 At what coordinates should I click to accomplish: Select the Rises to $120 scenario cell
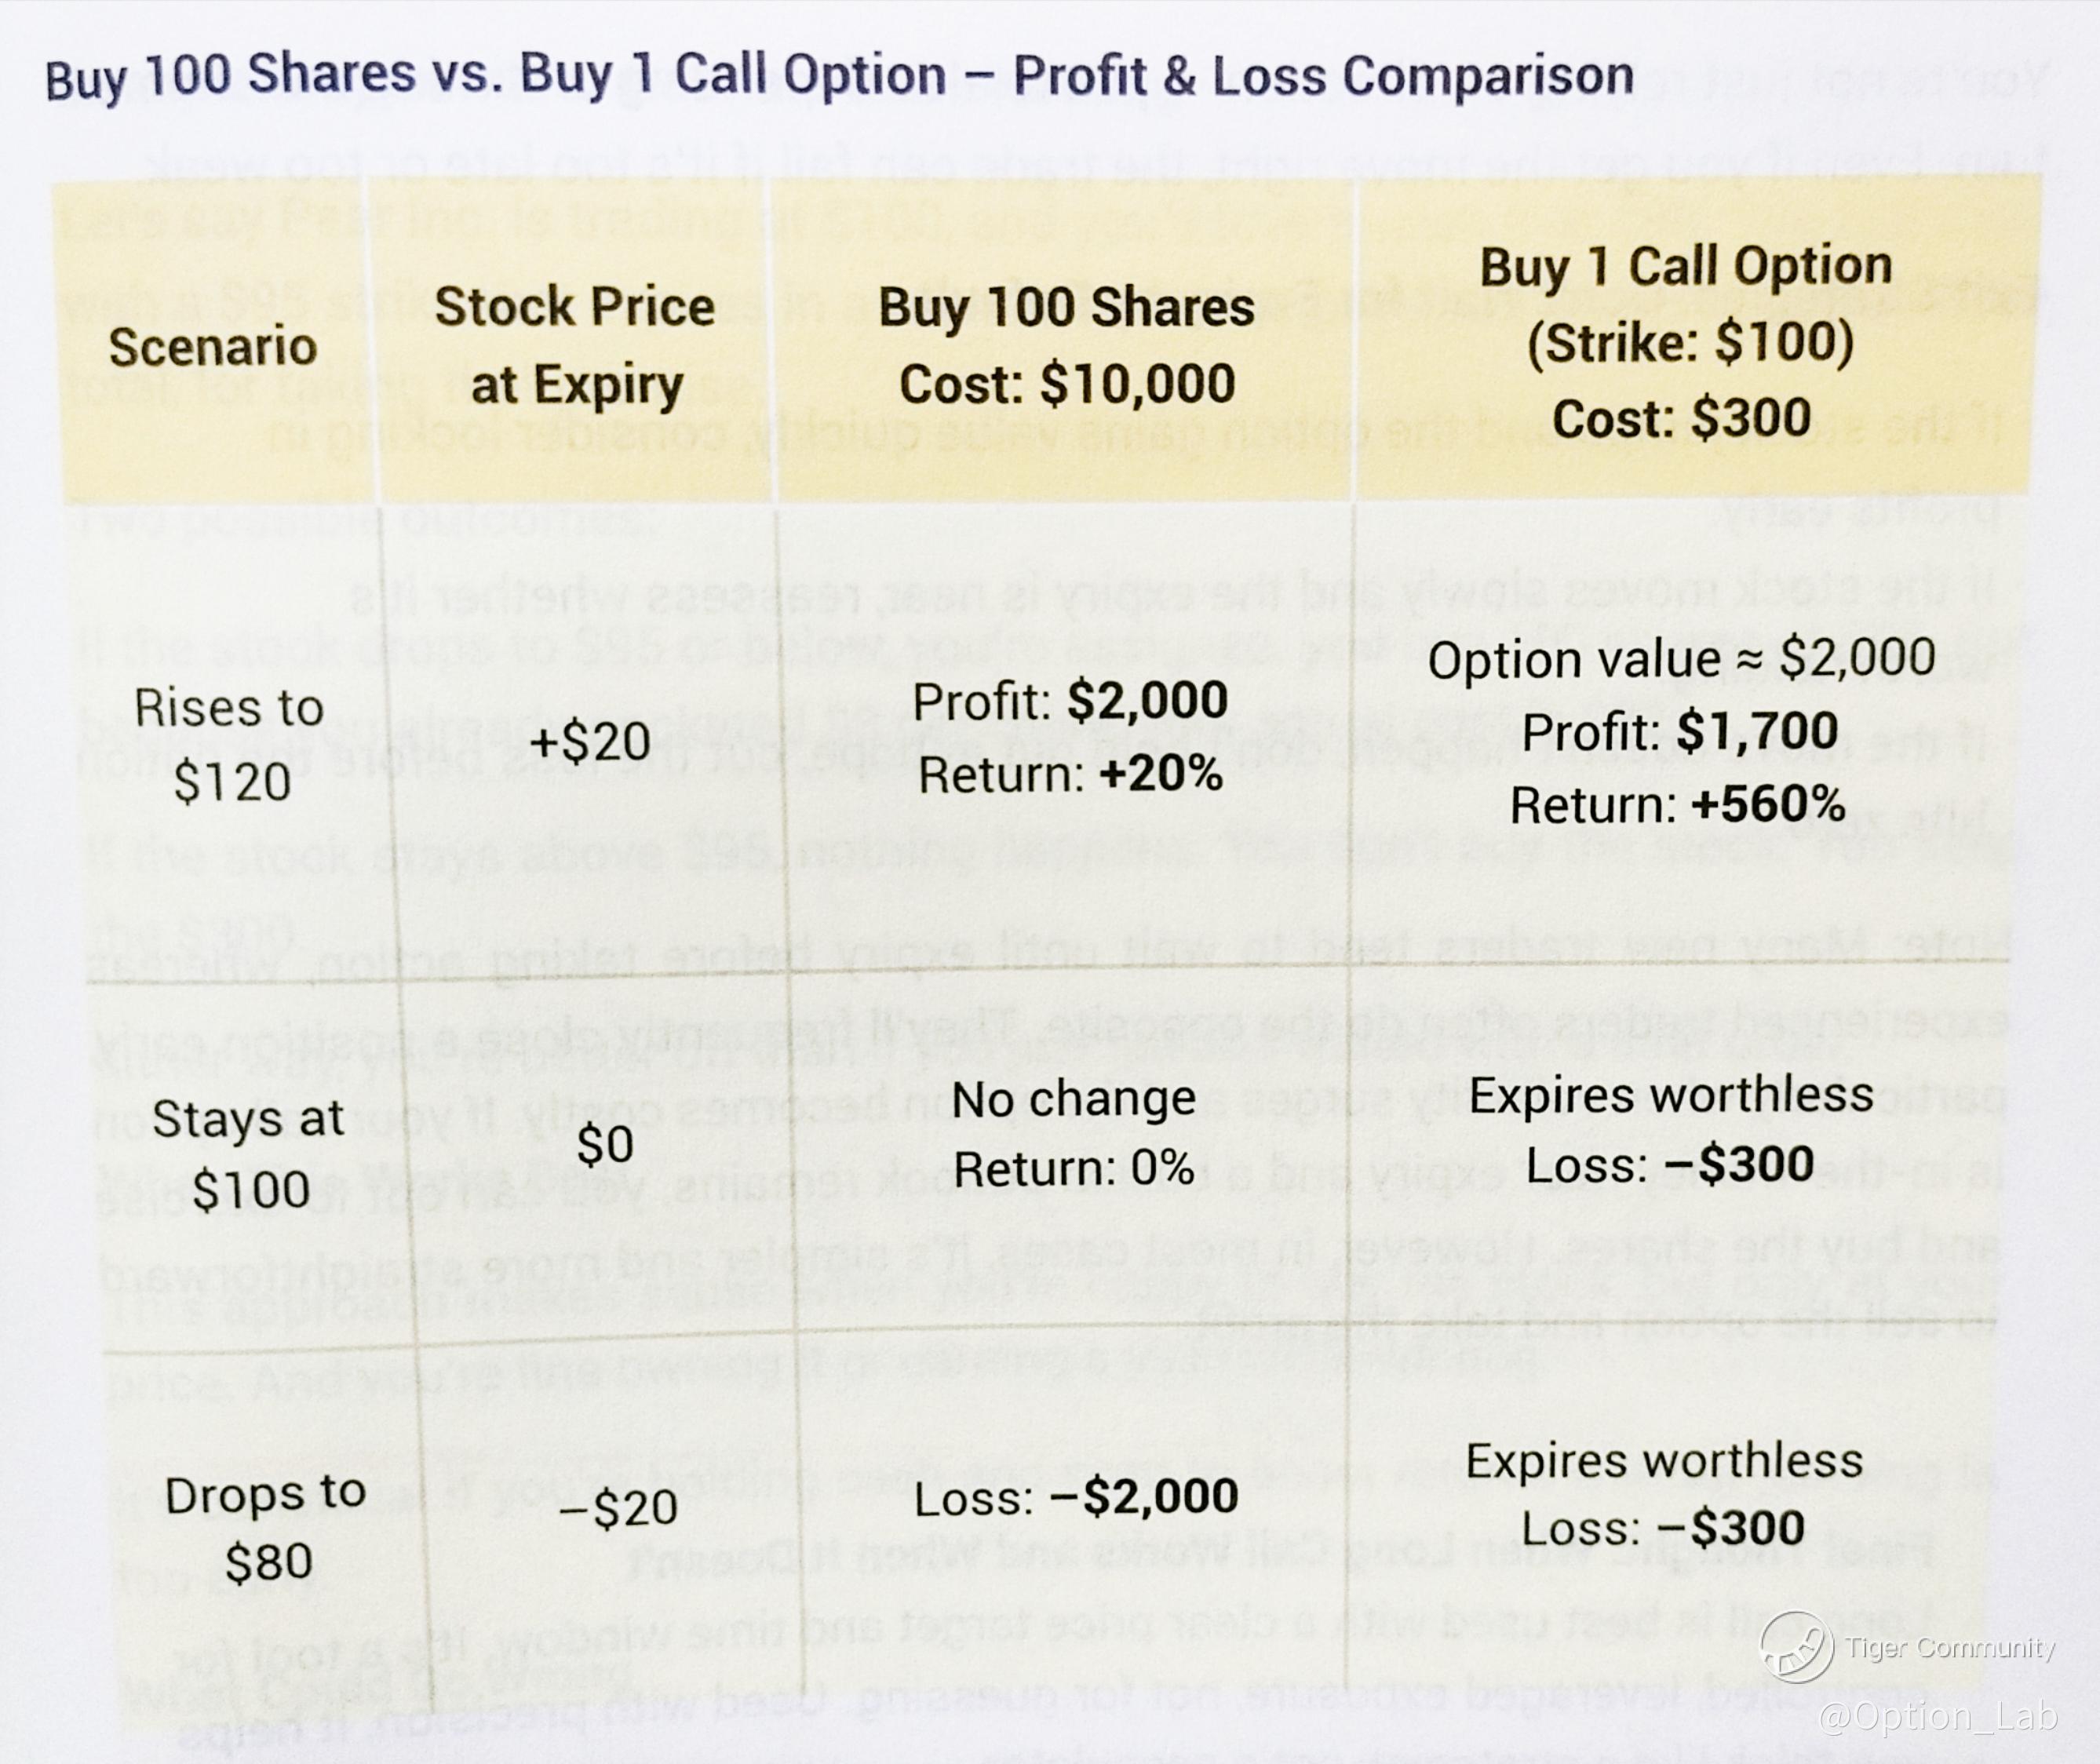pos(231,744)
